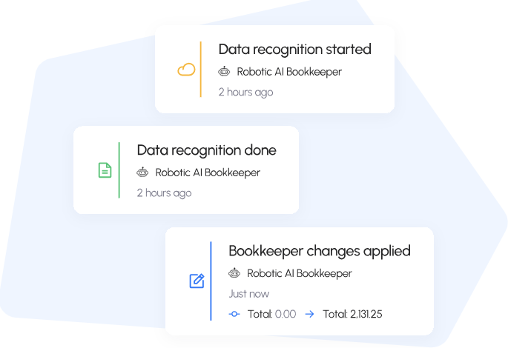Open the Data recognition done entry
The image size is (508, 348).
point(206,150)
